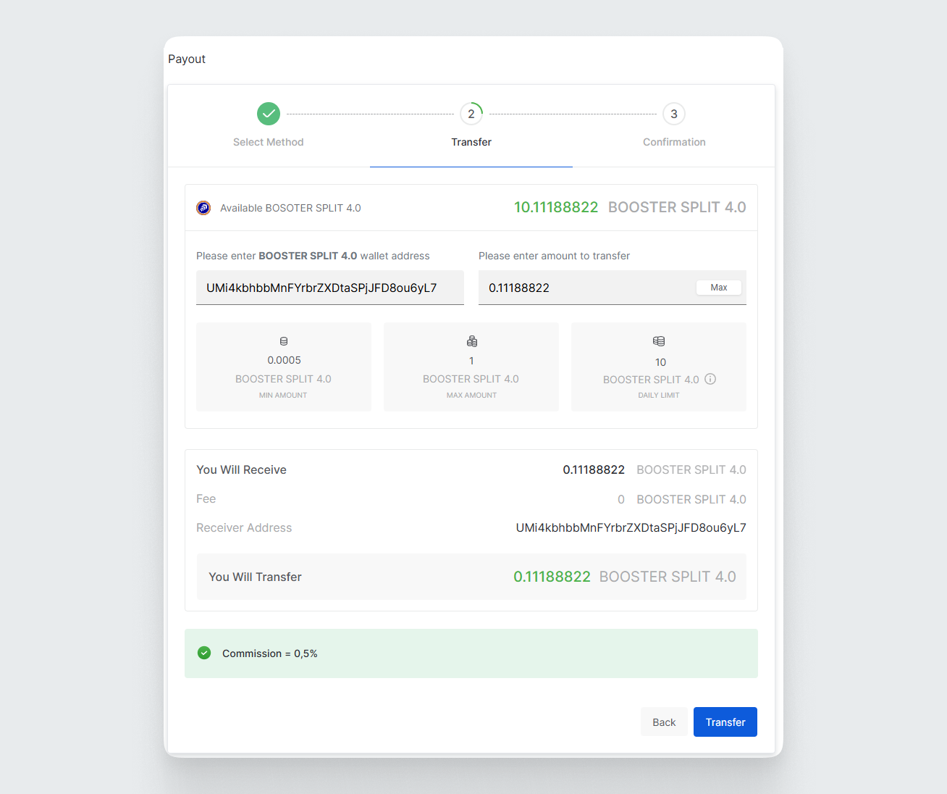This screenshot has width=947, height=794.
Task: Click the green checkmark Select Method step icon
Action: pyautogui.click(x=269, y=114)
